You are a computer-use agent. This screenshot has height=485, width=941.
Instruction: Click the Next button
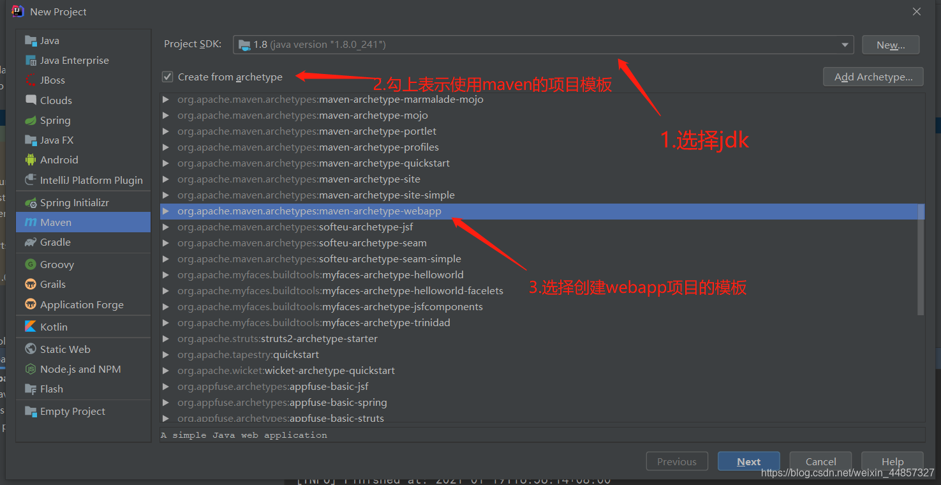(x=749, y=461)
